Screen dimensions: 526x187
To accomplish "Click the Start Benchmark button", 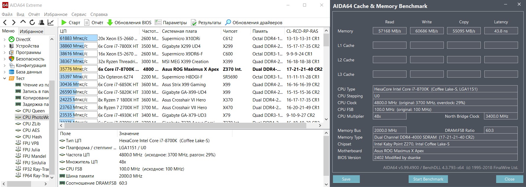I will 428,179.
